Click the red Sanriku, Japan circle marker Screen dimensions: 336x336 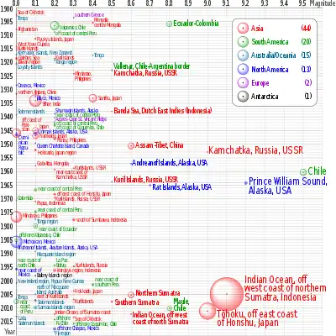pos(92,98)
